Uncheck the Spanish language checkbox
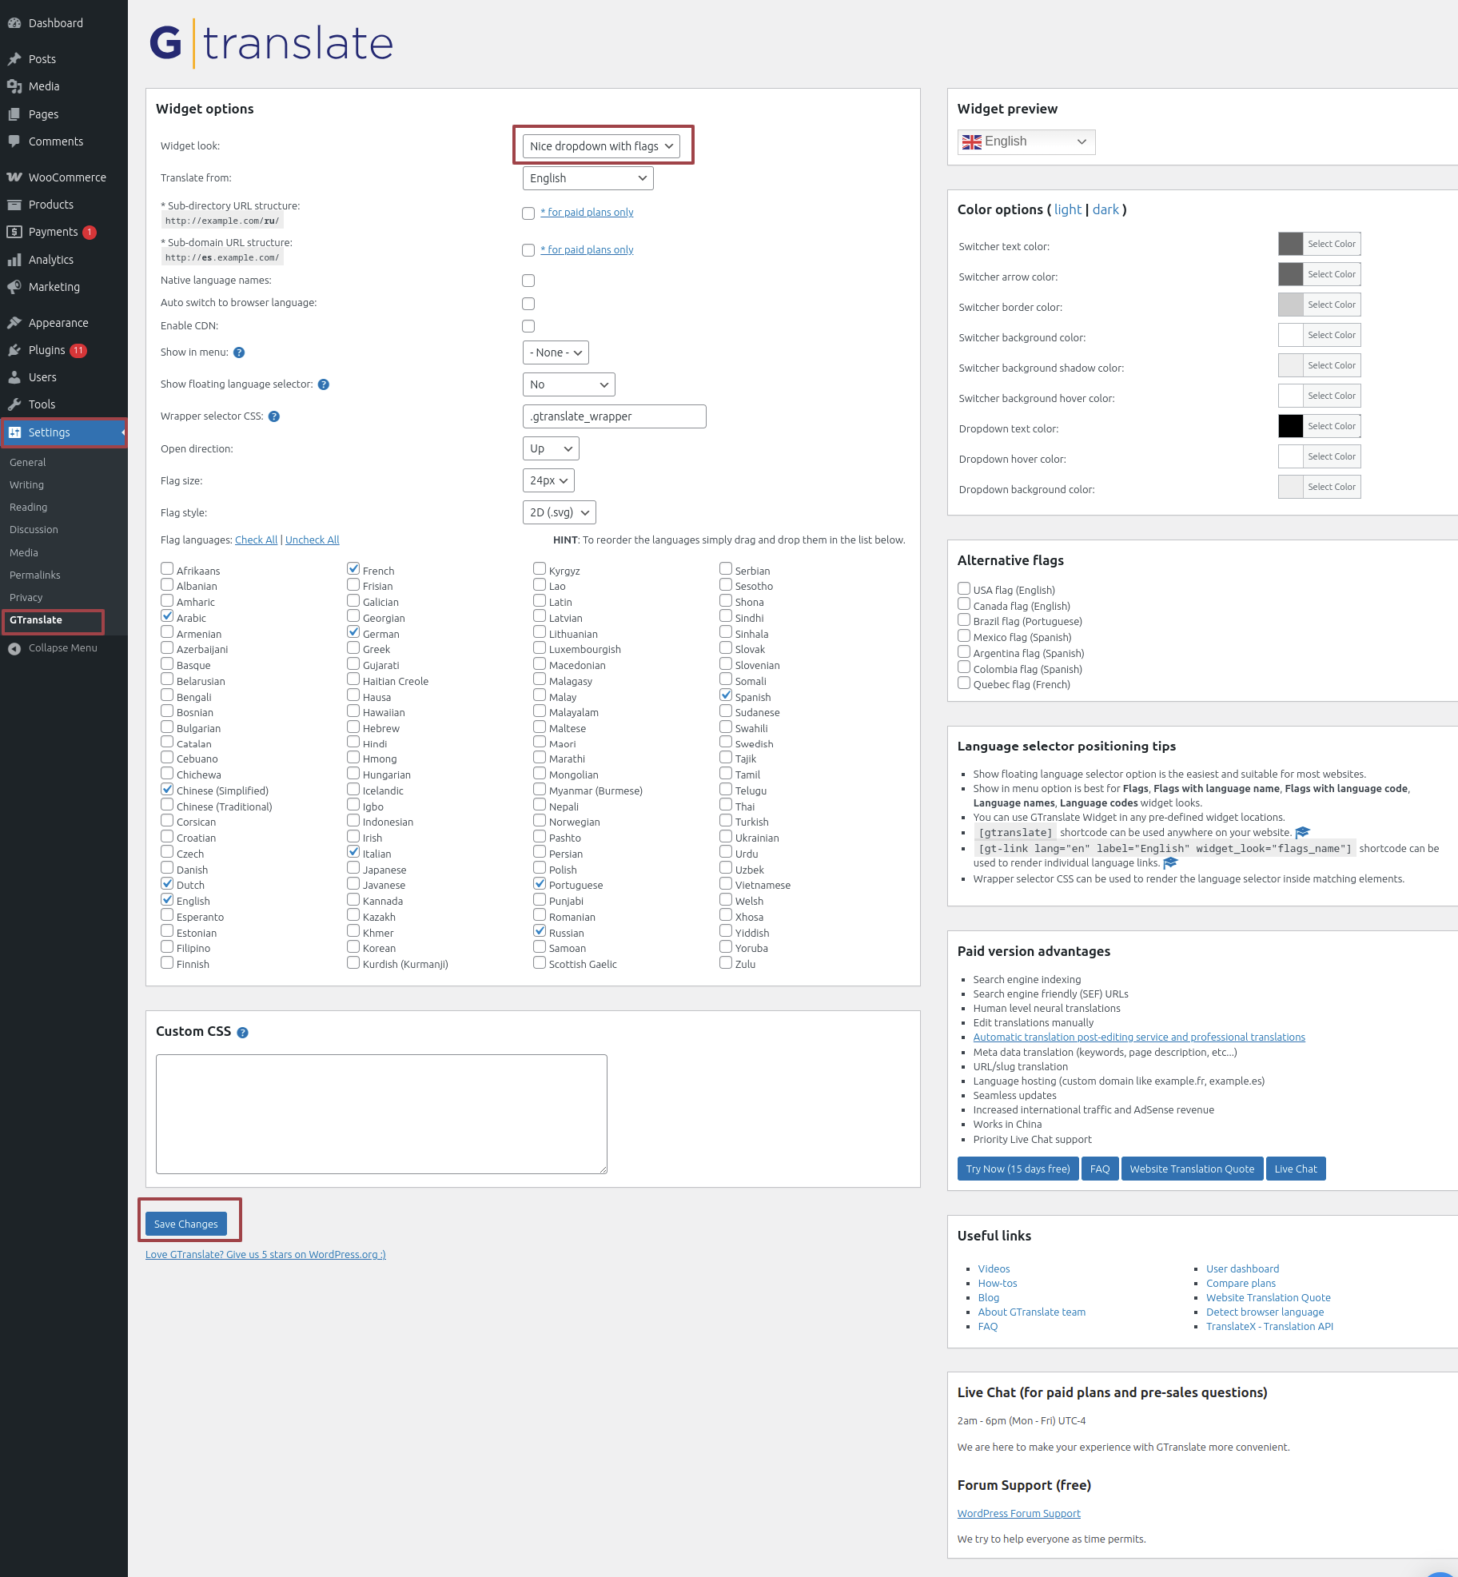The width and height of the screenshot is (1458, 1577). pyautogui.click(x=726, y=695)
